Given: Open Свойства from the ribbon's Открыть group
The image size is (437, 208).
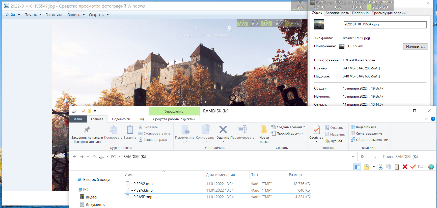Looking at the screenshot, I should 316,133.
